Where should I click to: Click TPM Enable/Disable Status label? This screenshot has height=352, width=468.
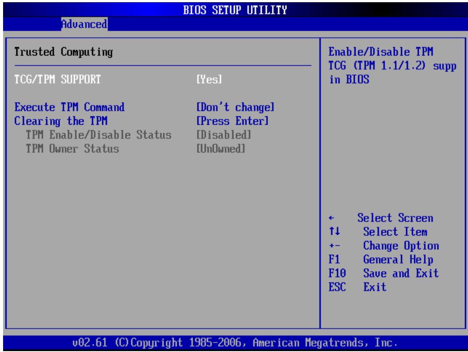pyautogui.click(x=99, y=135)
